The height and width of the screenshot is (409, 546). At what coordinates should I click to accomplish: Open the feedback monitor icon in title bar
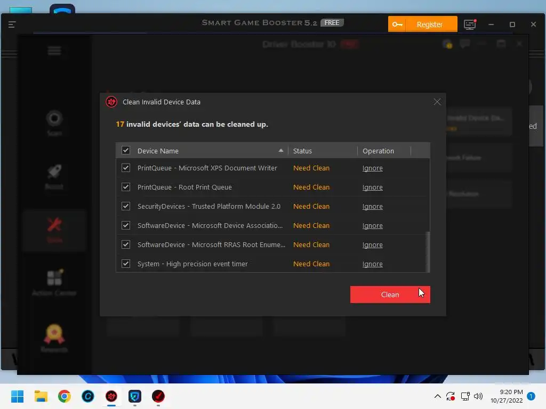coord(470,24)
